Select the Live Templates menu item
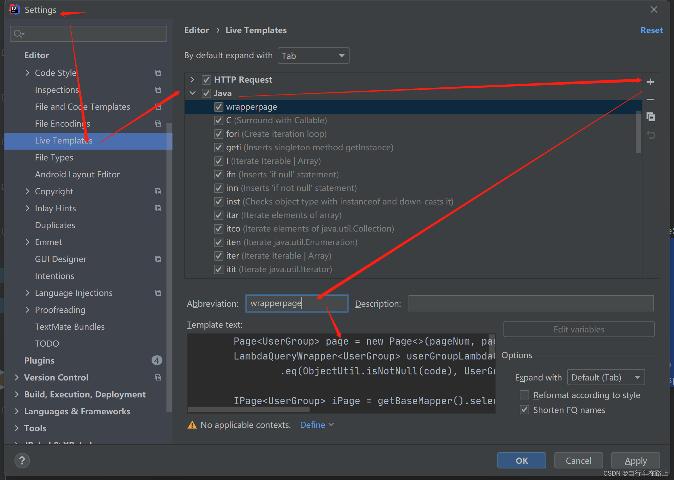 pos(62,140)
